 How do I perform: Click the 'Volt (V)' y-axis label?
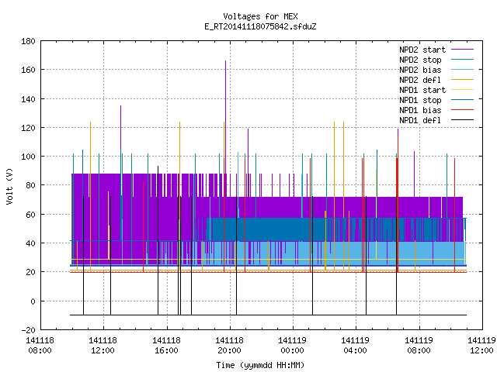click(x=10, y=186)
